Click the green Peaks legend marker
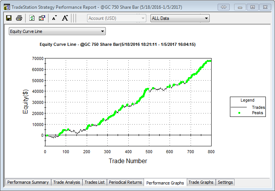The width and height of the screenshot is (275, 191). tap(239, 113)
